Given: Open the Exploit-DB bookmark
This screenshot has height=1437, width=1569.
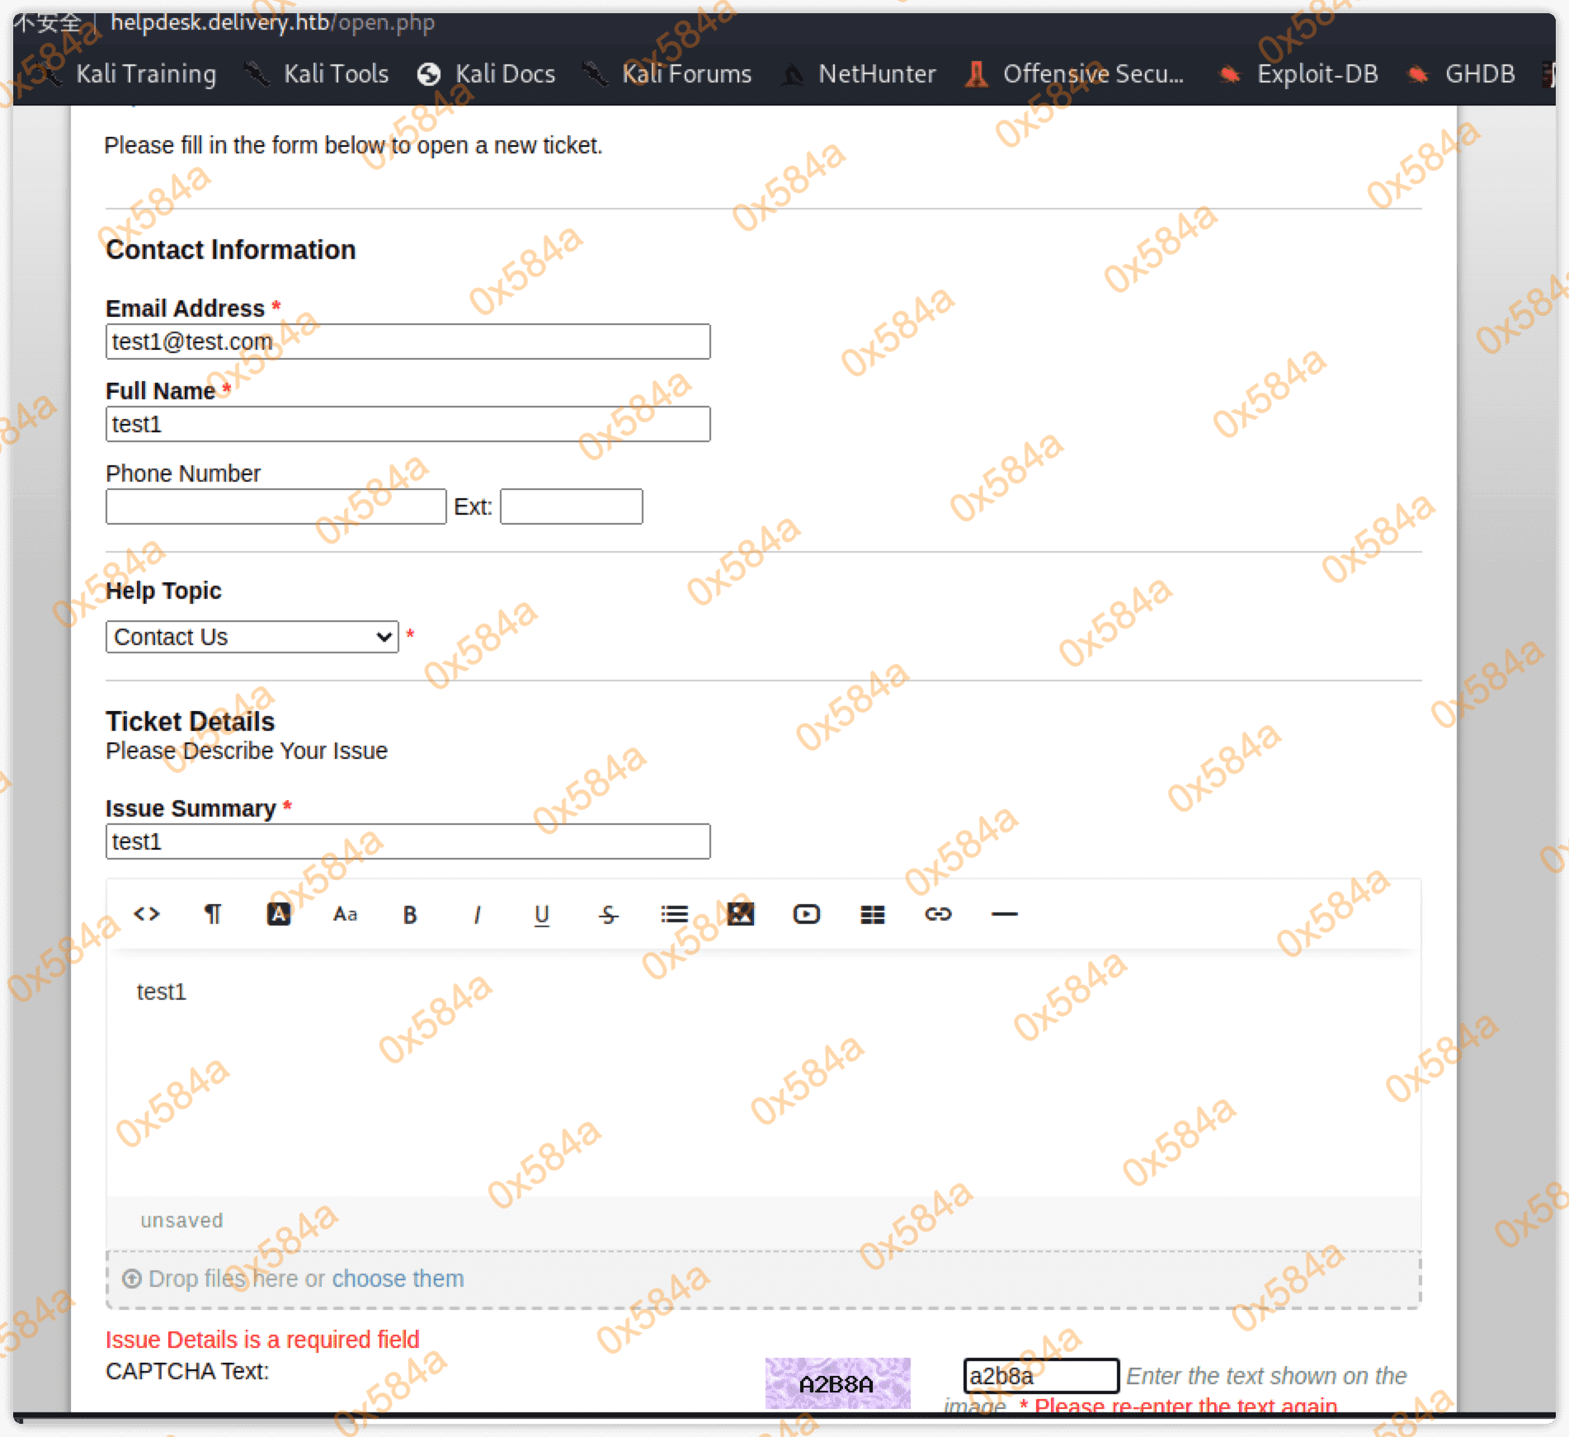Looking at the screenshot, I should pyautogui.click(x=1316, y=74).
